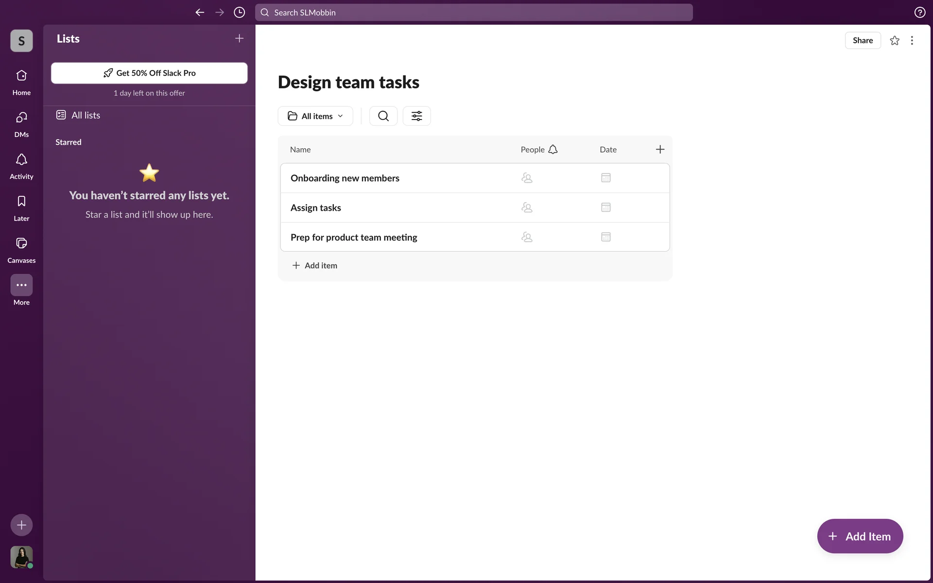Click the history clock icon
933x583 pixels.
pyautogui.click(x=239, y=13)
